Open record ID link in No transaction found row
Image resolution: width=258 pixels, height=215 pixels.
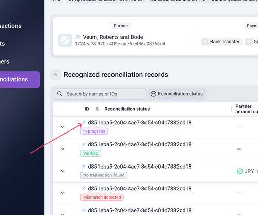click(140, 167)
